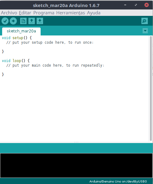Open the Editar menu
This screenshot has width=153, height=184.
pyautogui.click(x=25, y=13)
